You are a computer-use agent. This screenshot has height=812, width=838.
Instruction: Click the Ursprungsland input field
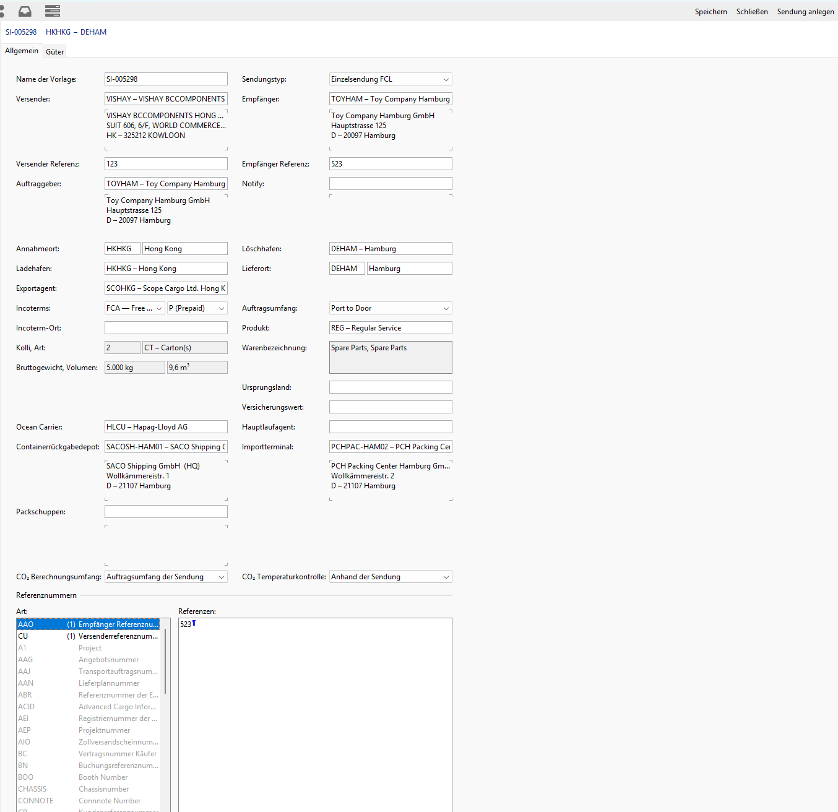coord(391,387)
